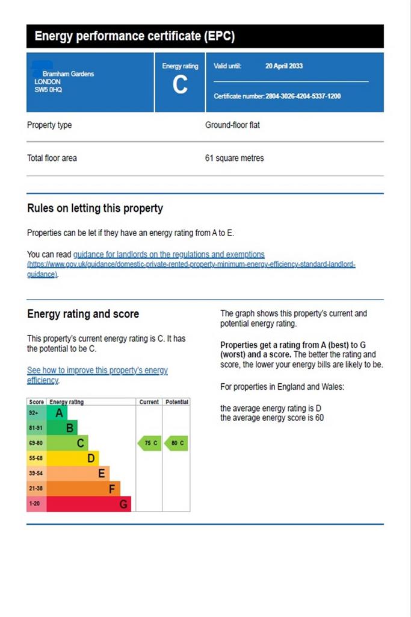
Task: Click the Current 75 C arrow marker
Action: (149, 443)
